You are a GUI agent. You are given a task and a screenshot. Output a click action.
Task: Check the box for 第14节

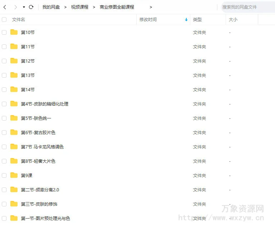click(4, 90)
